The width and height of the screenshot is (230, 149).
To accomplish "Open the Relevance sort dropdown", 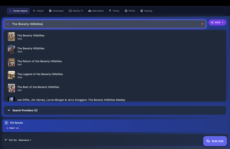I will click(x=25, y=140).
